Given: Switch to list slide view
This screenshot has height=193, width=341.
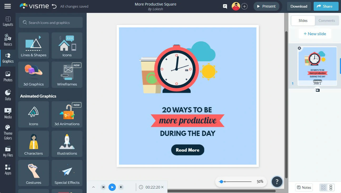Looking at the screenshot, I should click(331, 187).
